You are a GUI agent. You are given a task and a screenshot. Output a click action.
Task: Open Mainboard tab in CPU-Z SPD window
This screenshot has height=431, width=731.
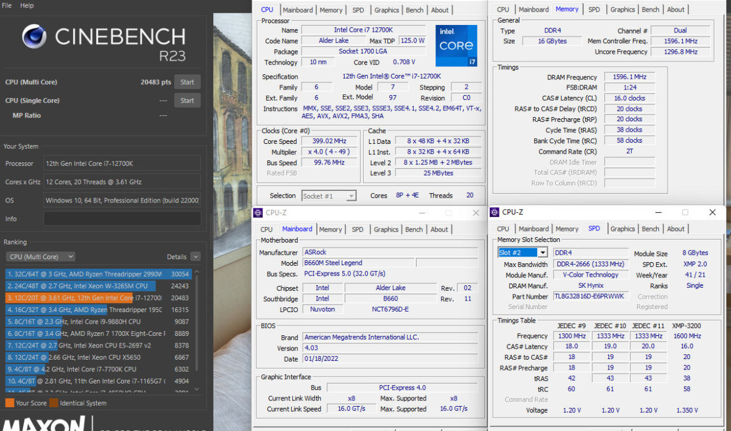(534, 229)
